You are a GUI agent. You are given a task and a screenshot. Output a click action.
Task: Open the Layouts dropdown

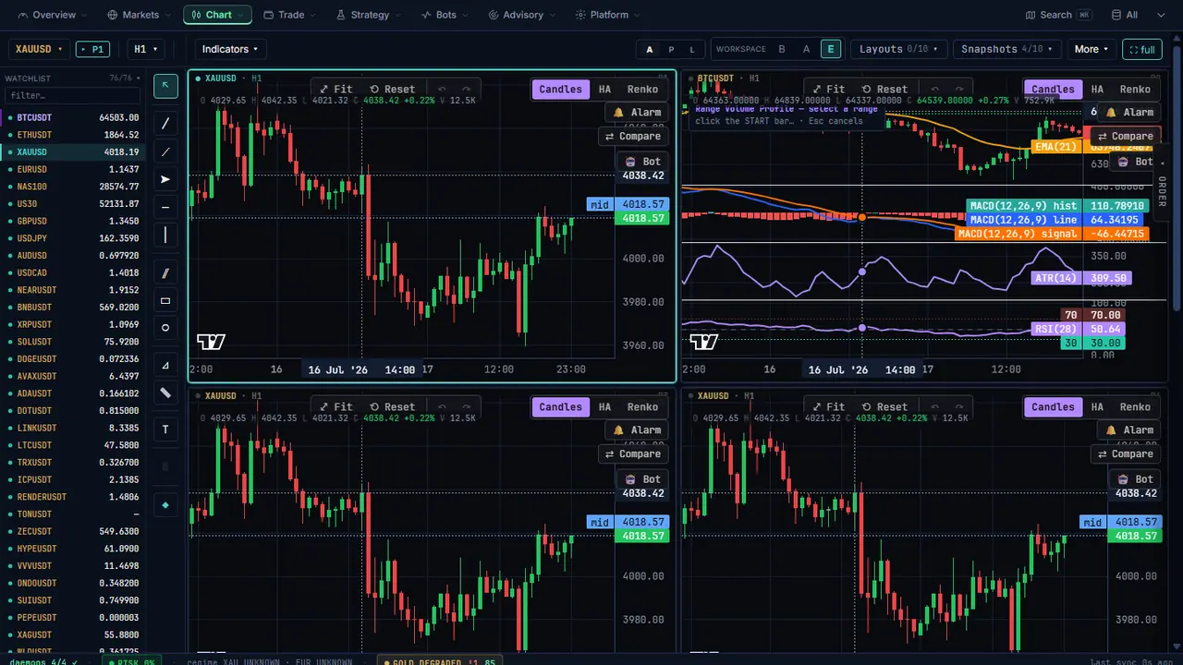[899, 49]
